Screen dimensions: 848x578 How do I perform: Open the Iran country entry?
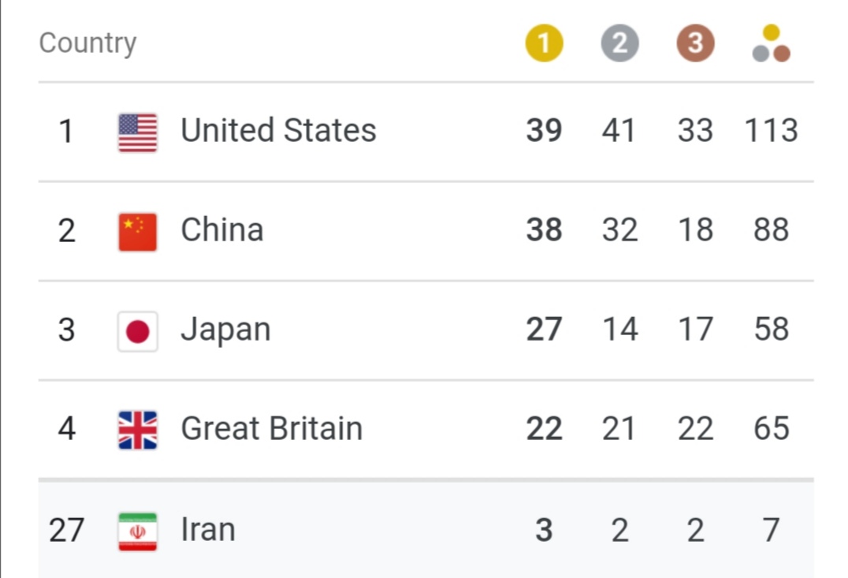point(208,529)
